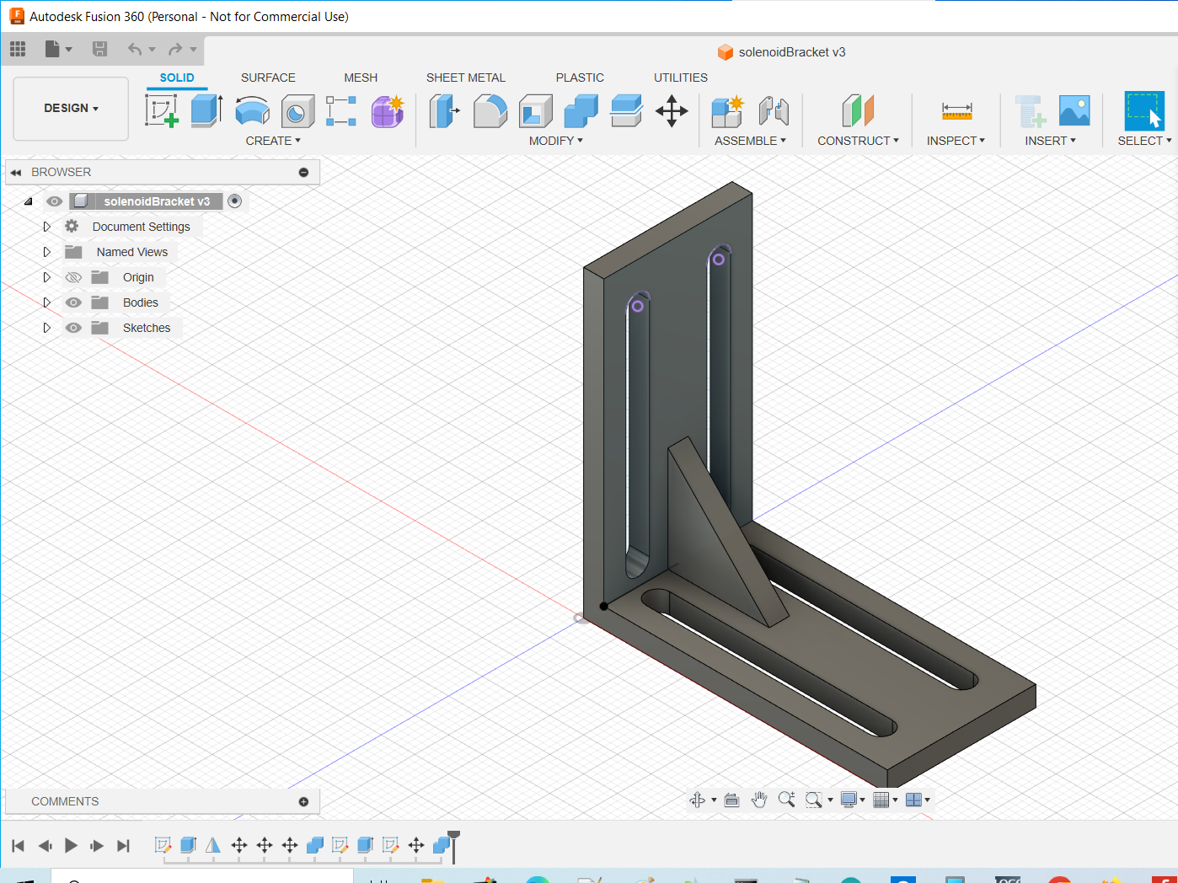The height and width of the screenshot is (883, 1178).
Task: Activate the Fillet tool
Action: point(490,110)
